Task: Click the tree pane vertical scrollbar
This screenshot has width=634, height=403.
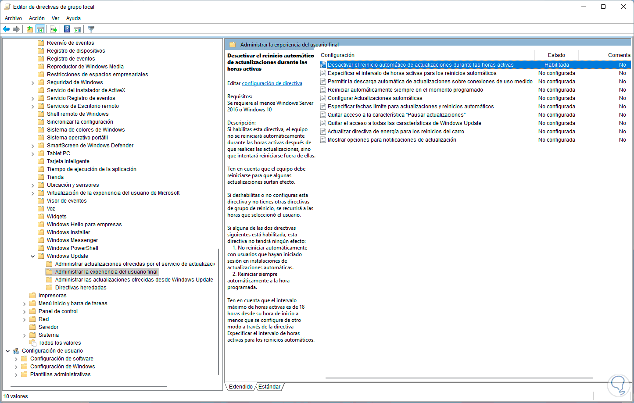Action: tap(218, 311)
